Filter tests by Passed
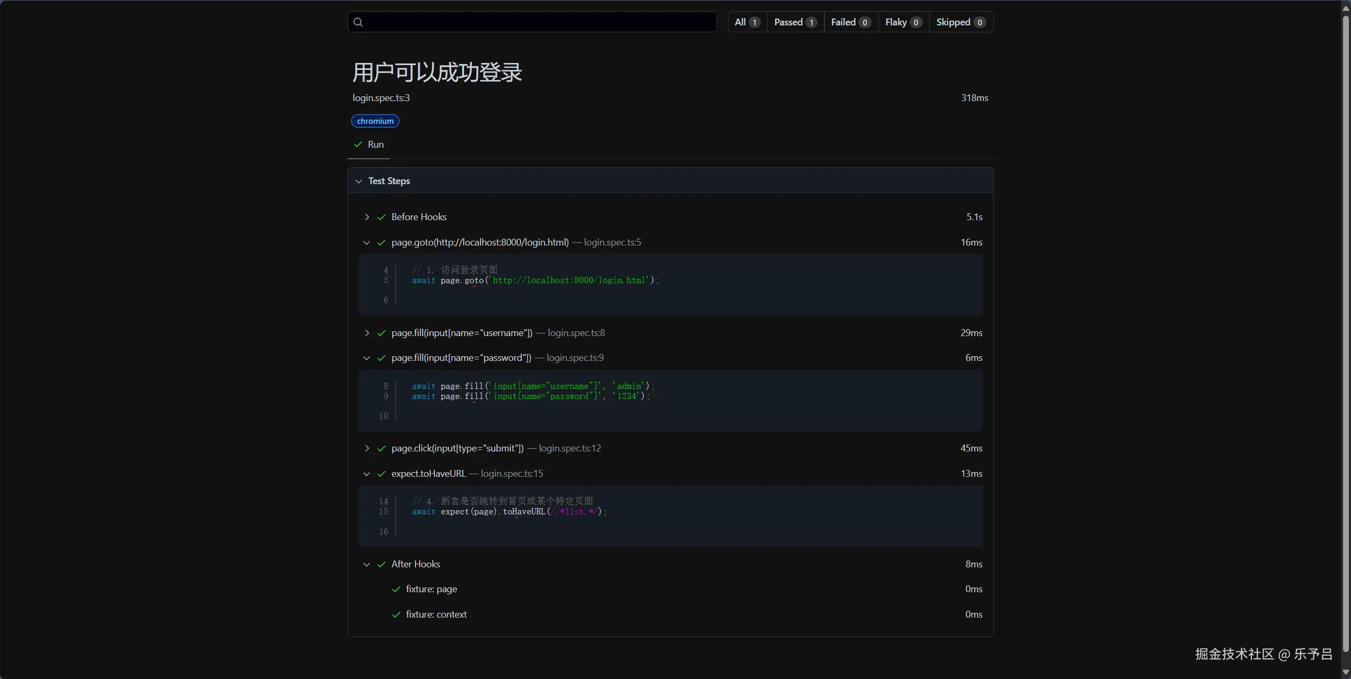Viewport: 1351px width, 679px height. [x=795, y=22]
